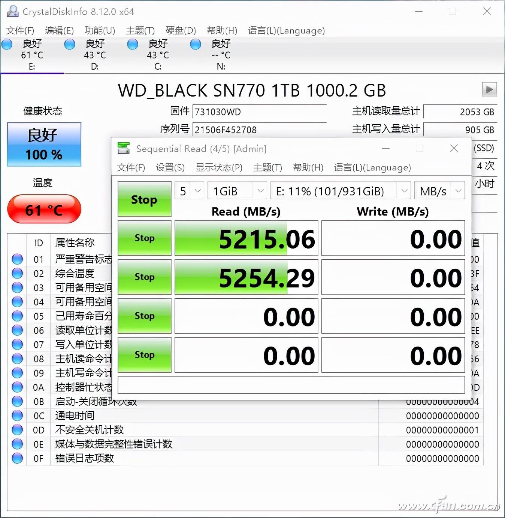Screen dimensions: 505x518
Task: Click the next disk arrow button
Action: coord(489,89)
